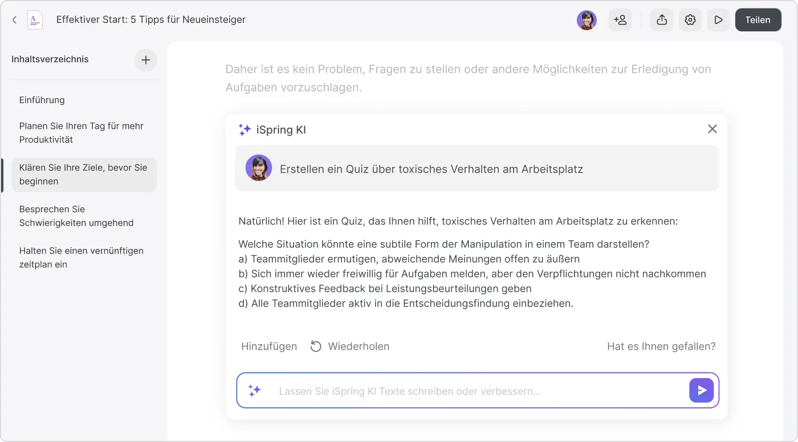Invite collaborators via the add-person icon
Viewport: 798px width, 442px height.
[x=620, y=19]
